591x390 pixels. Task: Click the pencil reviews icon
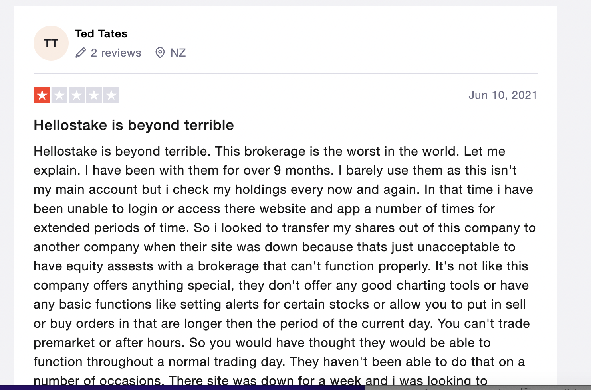pos(81,53)
